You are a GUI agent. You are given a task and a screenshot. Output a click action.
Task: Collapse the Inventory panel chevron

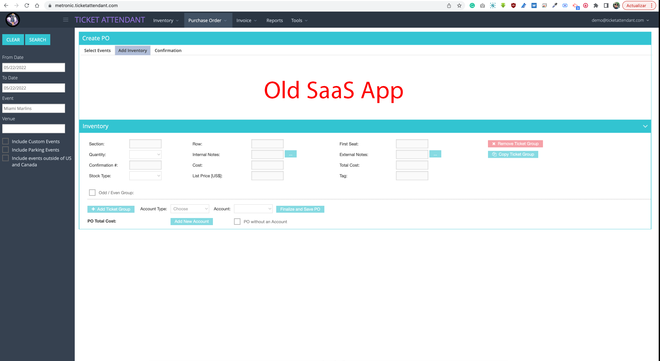(645, 126)
